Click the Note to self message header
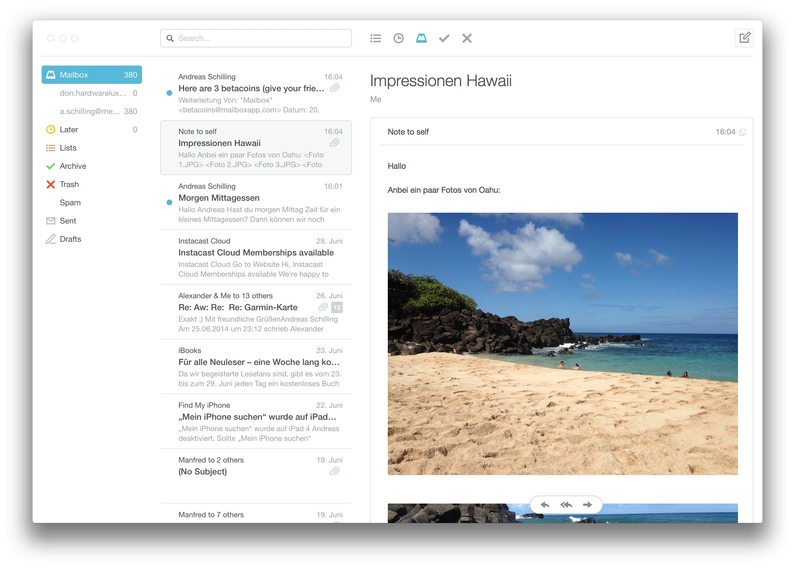This screenshot has width=795, height=568. pos(561,132)
